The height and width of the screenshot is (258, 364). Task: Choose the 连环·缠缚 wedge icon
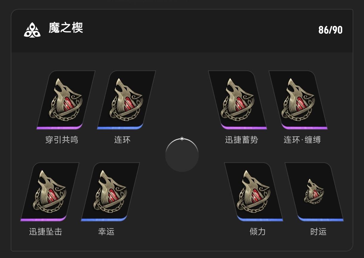(298, 100)
